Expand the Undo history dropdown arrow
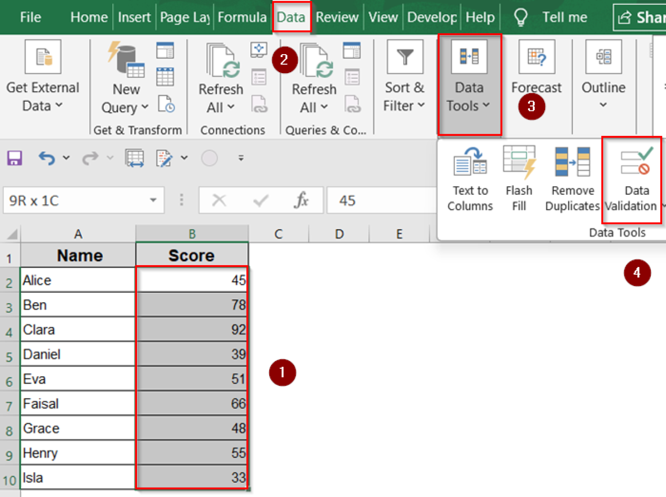The image size is (666, 497). [66, 158]
